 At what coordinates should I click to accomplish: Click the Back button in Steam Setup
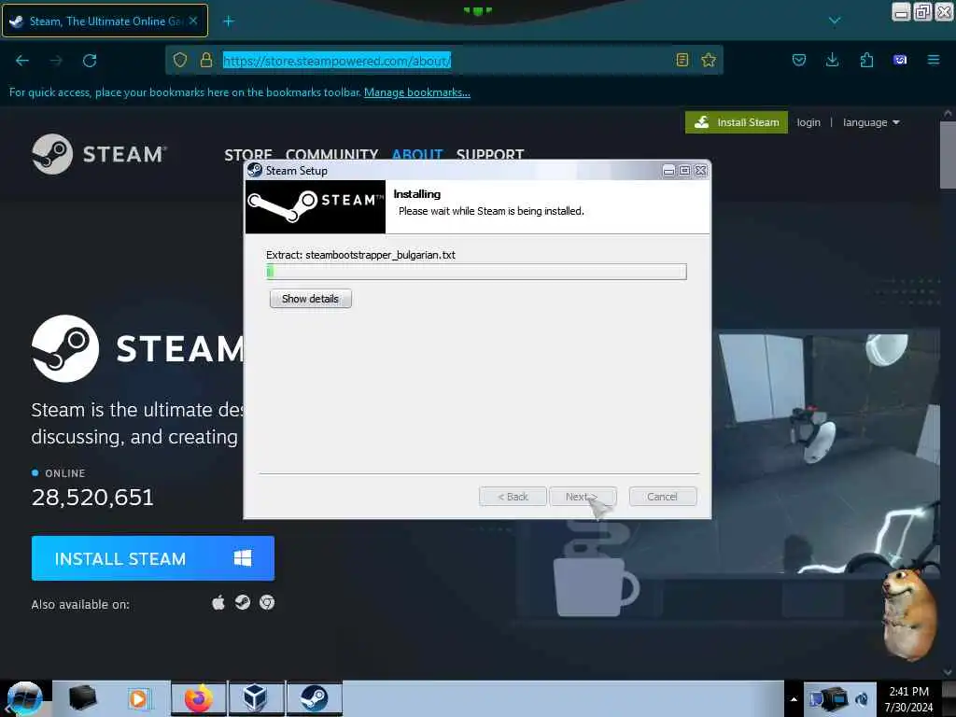pos(513,497)
